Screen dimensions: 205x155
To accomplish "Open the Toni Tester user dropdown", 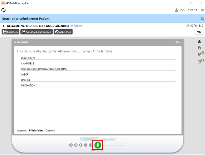I will [x=186, y=10].
